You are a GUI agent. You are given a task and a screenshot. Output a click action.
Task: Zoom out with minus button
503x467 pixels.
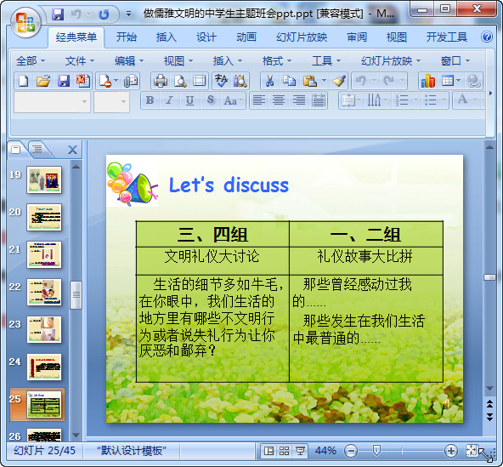point(351,451)
